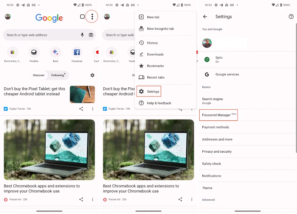Open Safety check
The image size is (297, 214).
click(247, 163)
